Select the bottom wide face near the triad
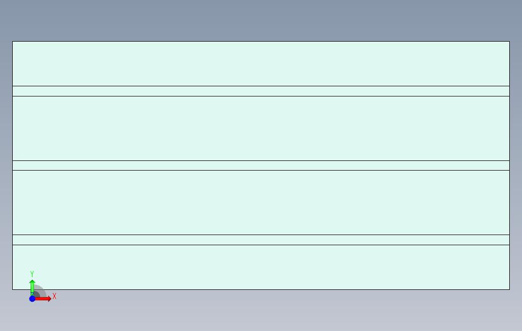The height and width of the screenshot is (331, 522). coord(261,268)
